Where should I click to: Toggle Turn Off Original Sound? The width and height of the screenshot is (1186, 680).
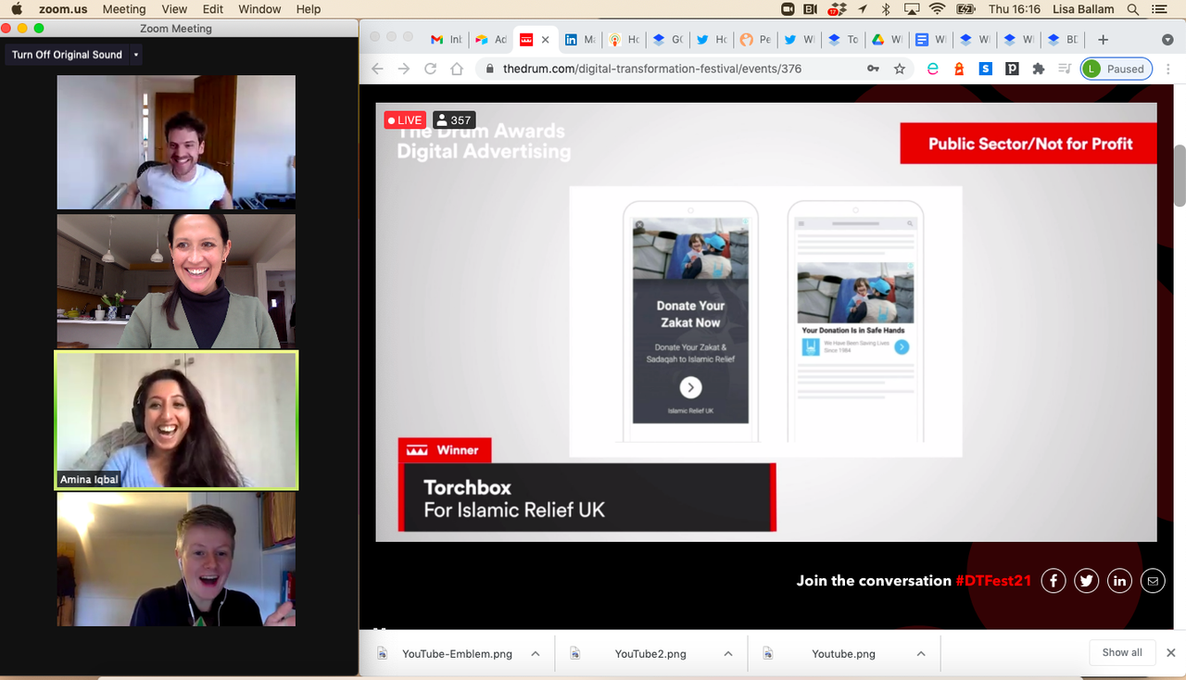coord(67,55)
